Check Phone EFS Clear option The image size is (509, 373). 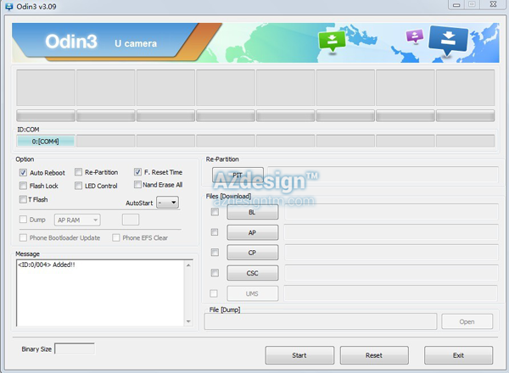[116, 237]
